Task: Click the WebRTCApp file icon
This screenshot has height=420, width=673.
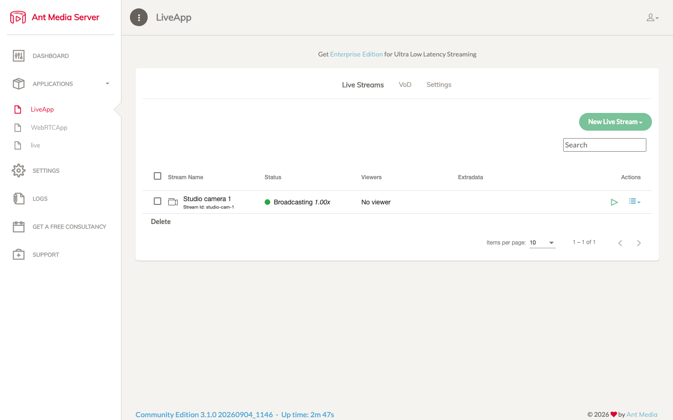Action: pyautogui.click(x=18, y=128)
